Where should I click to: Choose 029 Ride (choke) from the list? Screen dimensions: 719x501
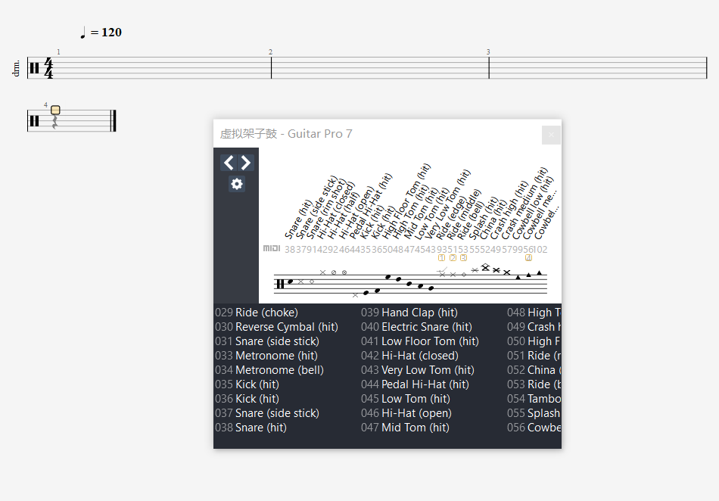257,313
